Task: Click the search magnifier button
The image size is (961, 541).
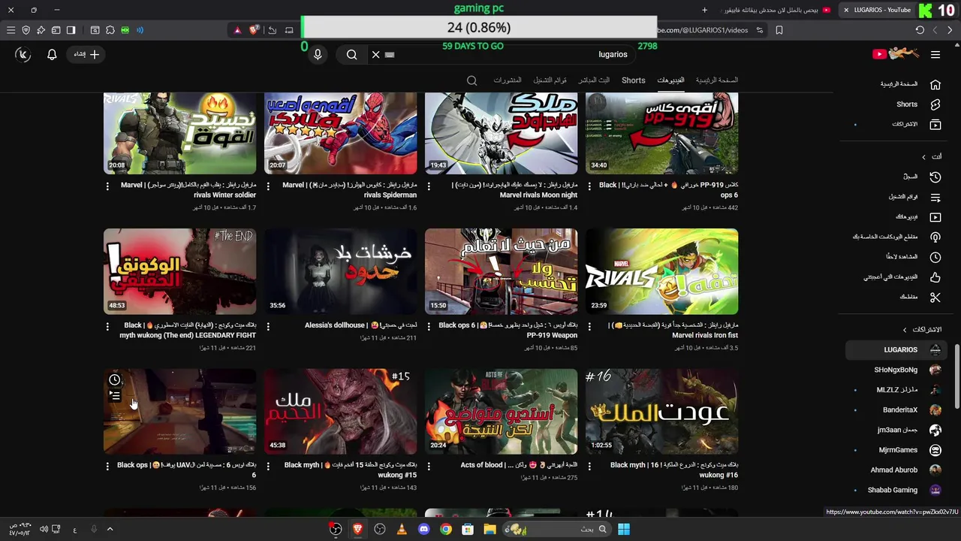Action: pos(351,54)
